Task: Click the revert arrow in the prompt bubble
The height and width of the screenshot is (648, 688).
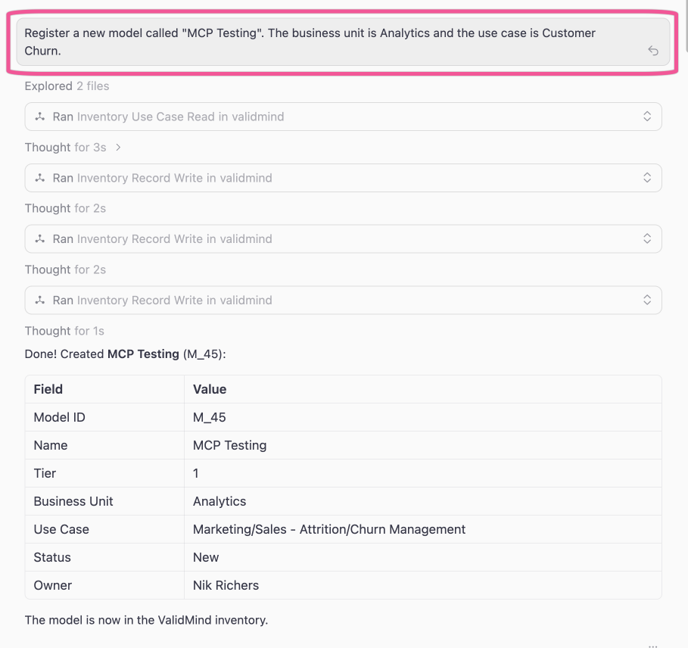Action: 653,51
